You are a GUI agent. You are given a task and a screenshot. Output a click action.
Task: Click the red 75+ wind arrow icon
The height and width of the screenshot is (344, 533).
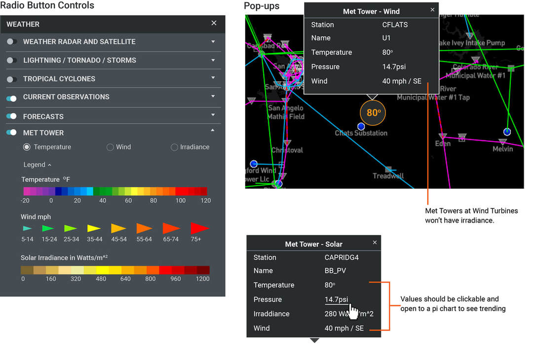pos(200,228)
